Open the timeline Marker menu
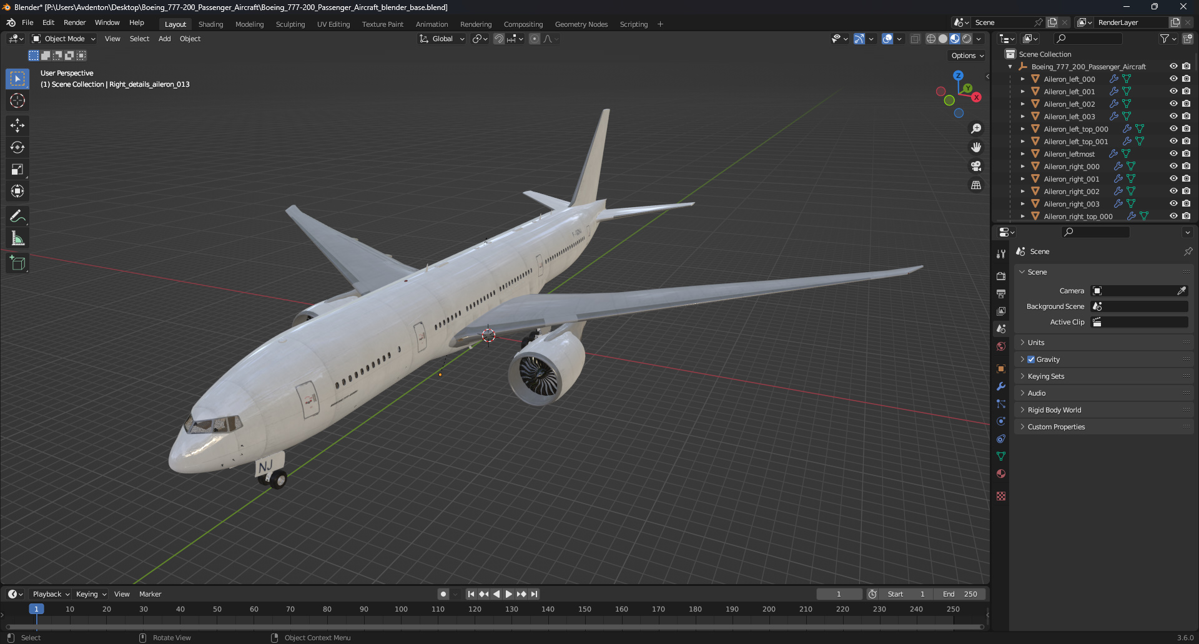This screenshot has height=644, width=1199. [150, 594]
